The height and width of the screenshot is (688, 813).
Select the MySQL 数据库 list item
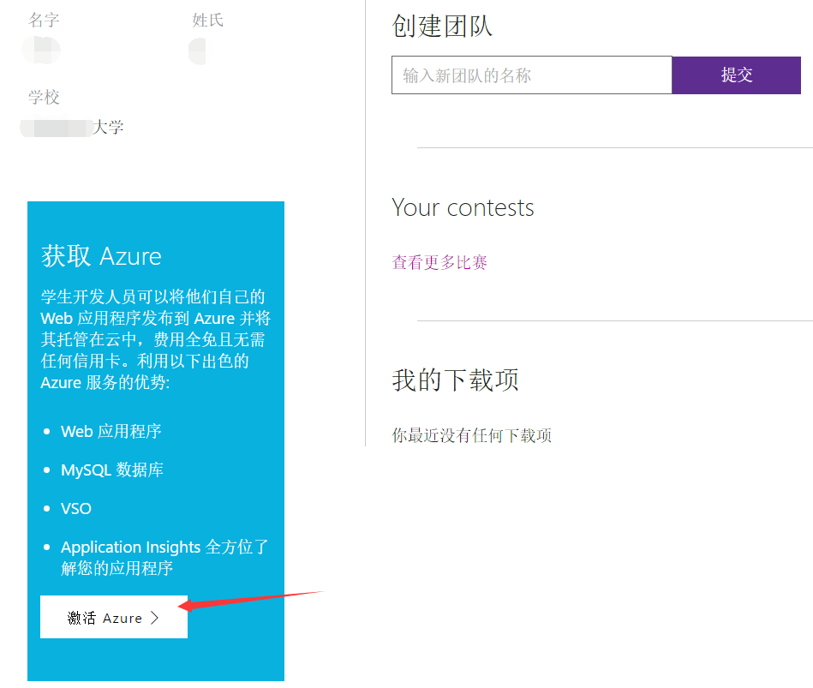(x=112, y=470)
